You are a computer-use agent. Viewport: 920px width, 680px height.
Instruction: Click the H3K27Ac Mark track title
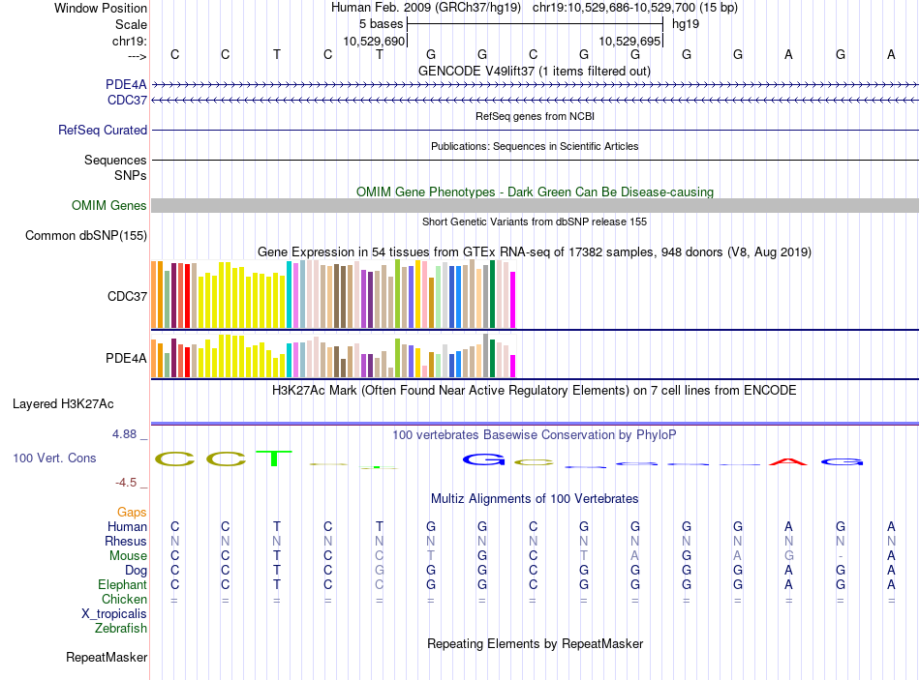[x=535, y=391]
